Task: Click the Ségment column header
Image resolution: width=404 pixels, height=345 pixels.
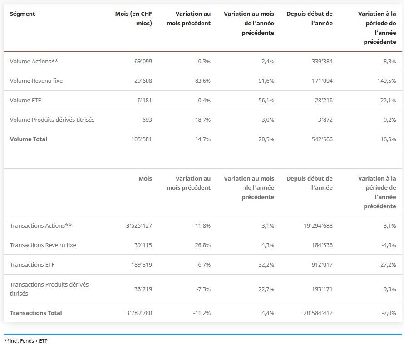Action: pyautogui.click(x=22, y=14)
